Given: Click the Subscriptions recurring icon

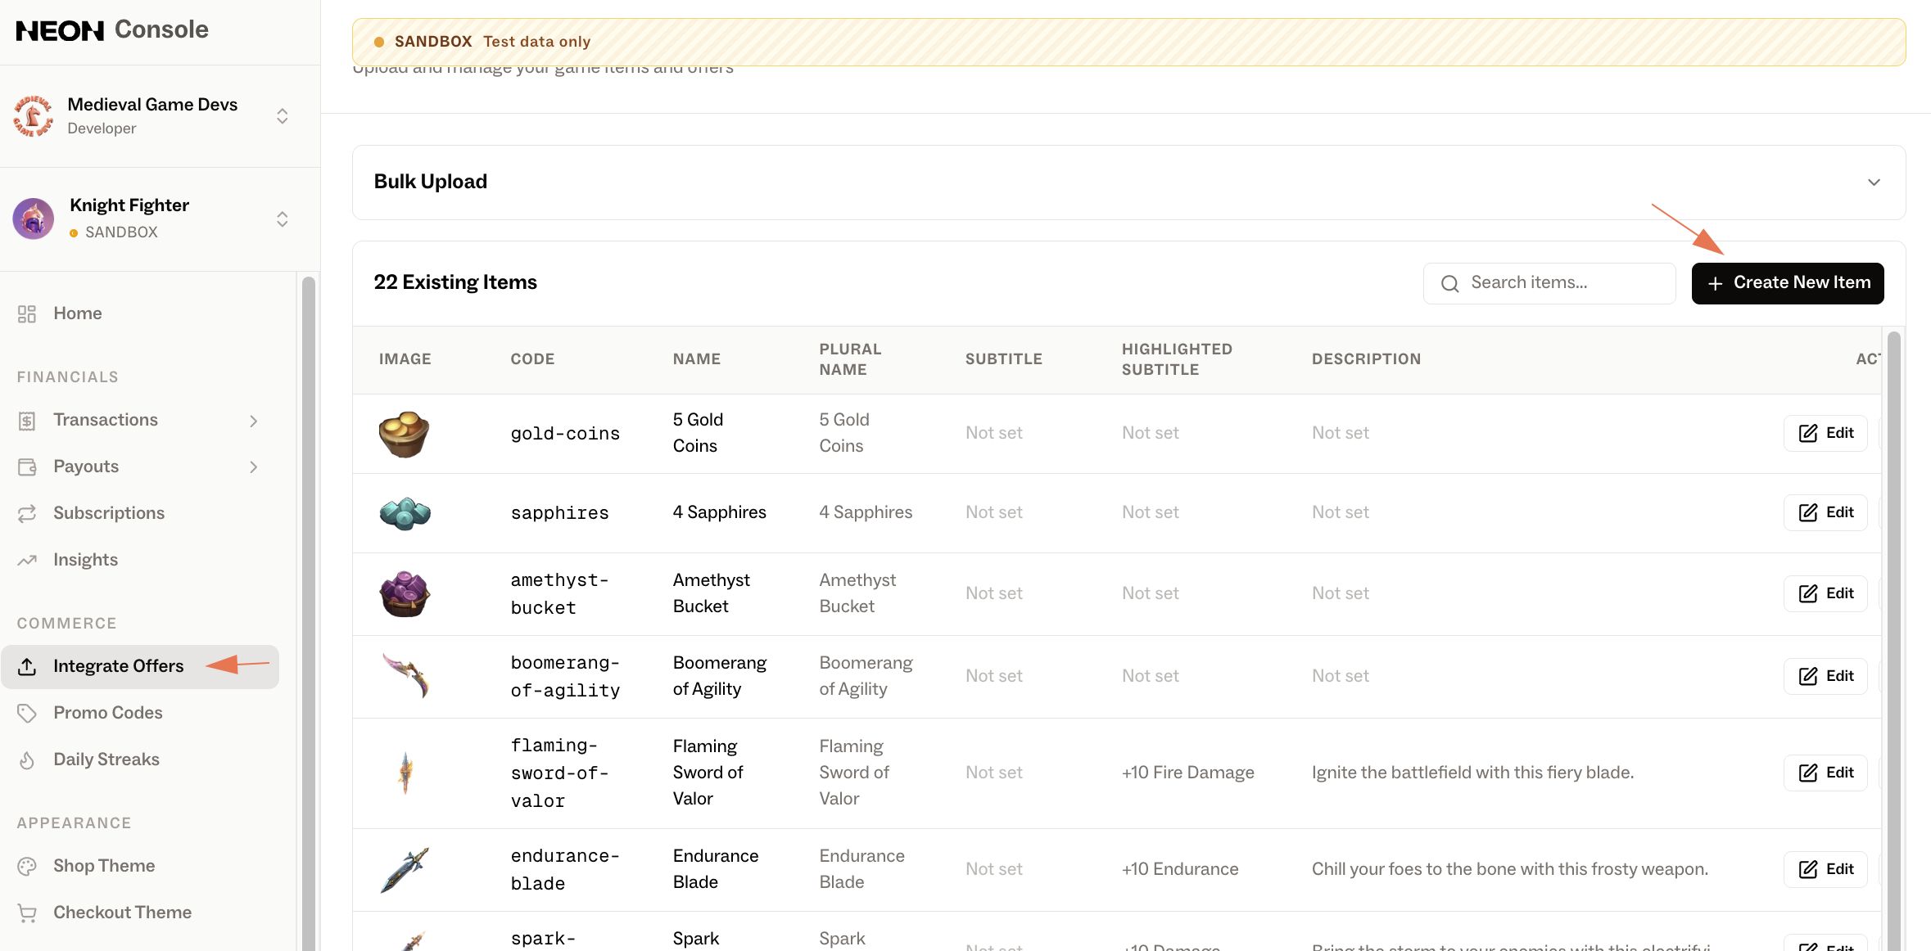Looking at the screenshot, I should [x=27, y=513].
